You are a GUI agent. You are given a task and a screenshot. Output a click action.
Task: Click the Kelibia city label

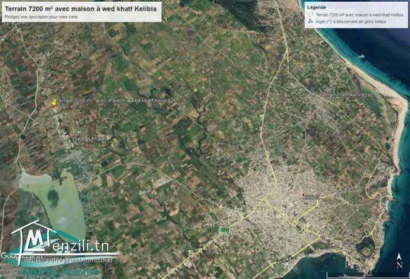[312, 197]
